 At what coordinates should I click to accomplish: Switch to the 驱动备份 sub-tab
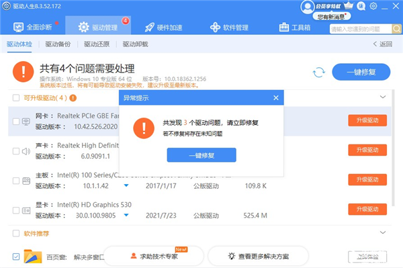(x=58, y=44)
